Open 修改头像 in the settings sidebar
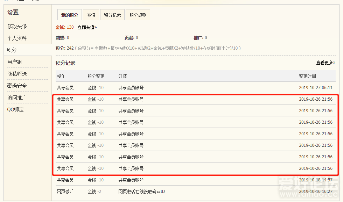The height and width of the screenshot is (202, 343). coord(17,26)
